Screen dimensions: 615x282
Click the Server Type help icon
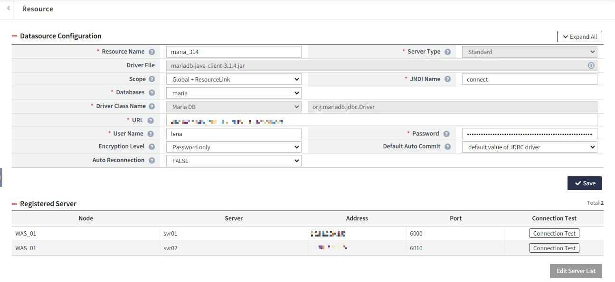pyautogui.click(x=447, y=51)
